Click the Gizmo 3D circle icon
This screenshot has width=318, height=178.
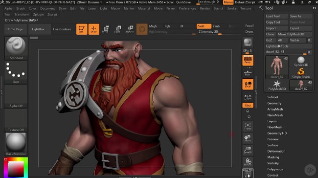click(142, 29)
